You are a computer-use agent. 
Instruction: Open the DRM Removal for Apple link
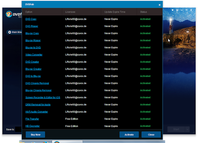click(38, 105)
